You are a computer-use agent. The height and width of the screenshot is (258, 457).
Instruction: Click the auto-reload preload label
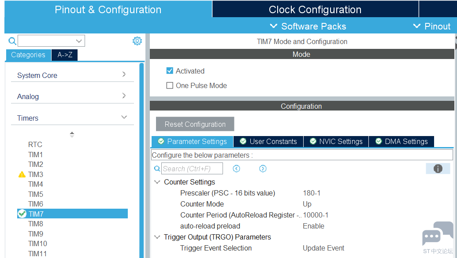210,226
